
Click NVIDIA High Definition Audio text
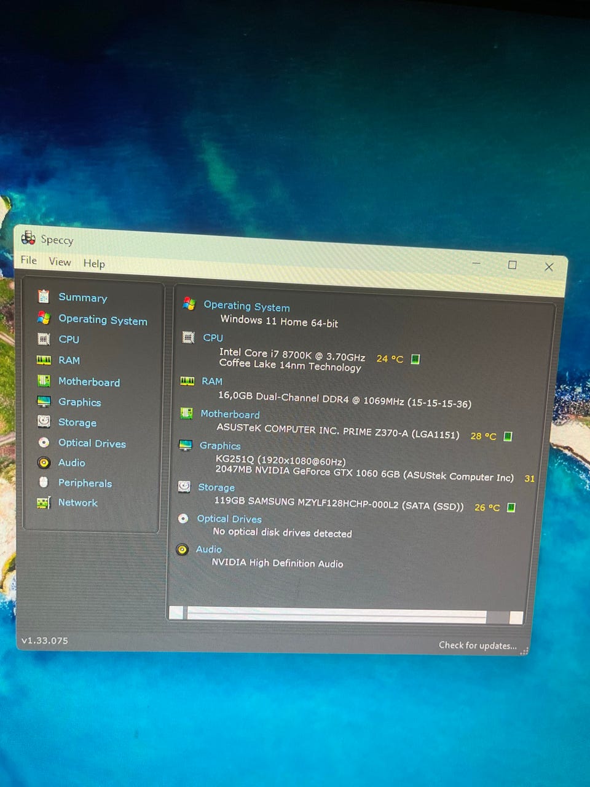[277, 563]
